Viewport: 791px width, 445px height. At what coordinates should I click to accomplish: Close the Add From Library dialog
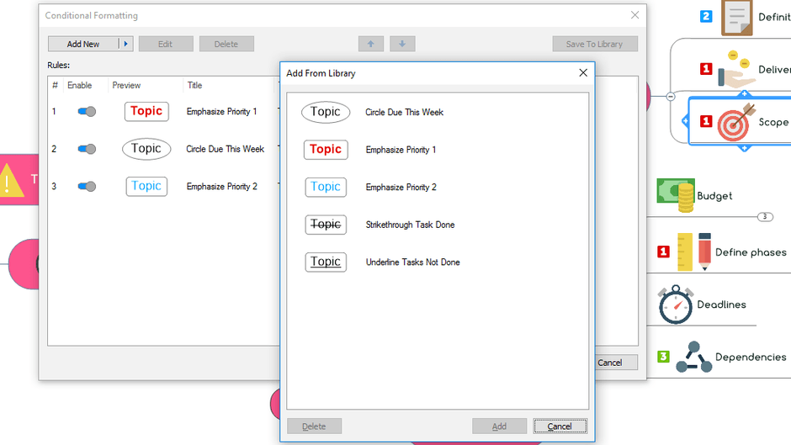pyautogui.click(x=583, y=72)
